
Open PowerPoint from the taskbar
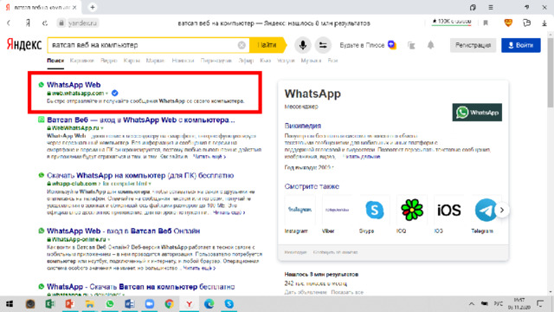click(69, 304)
